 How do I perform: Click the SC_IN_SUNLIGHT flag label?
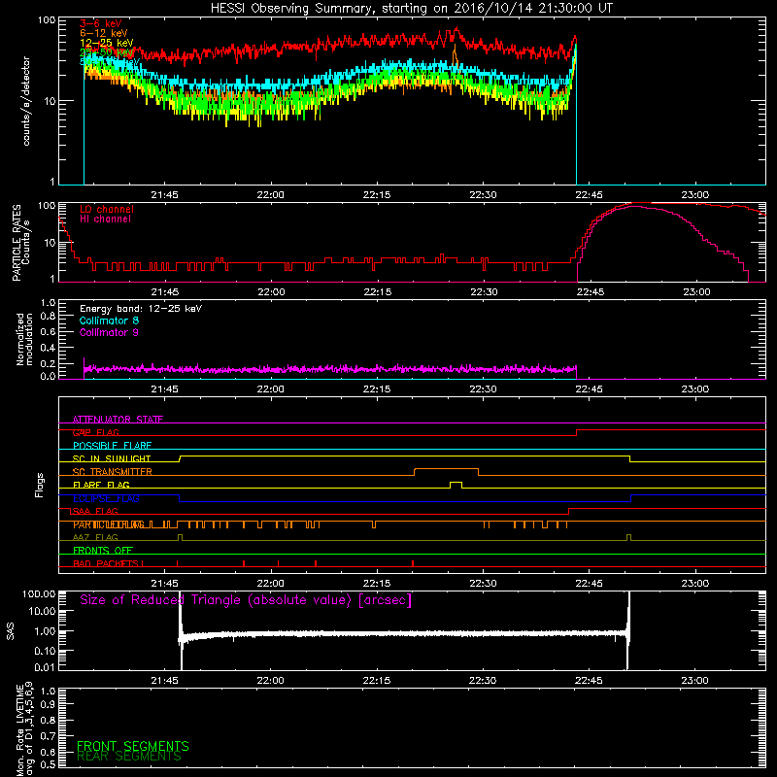pos(112,458)
